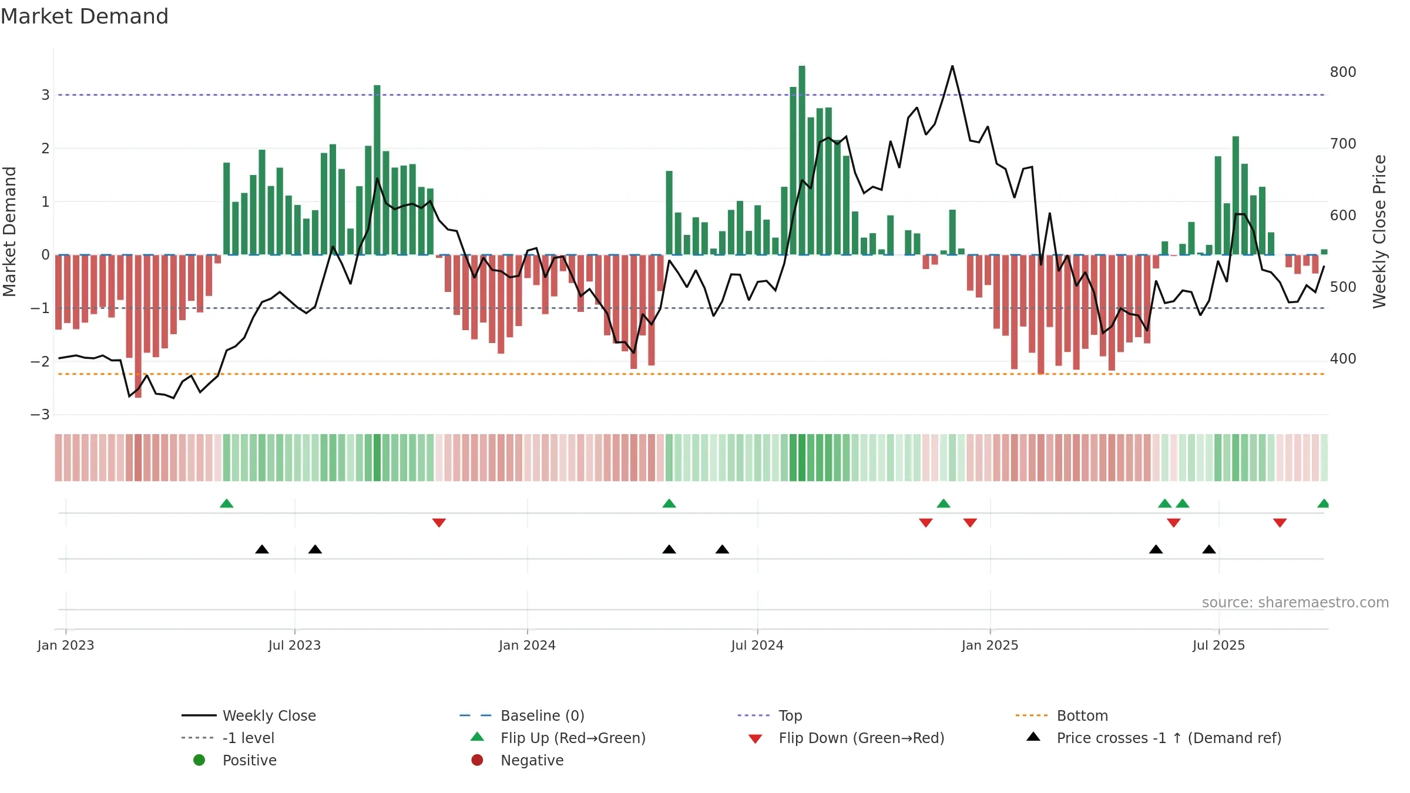Click the deepest red demand bar in early 2023
Viewport: 1410px width, 793px height.
[x=138, y=326]
